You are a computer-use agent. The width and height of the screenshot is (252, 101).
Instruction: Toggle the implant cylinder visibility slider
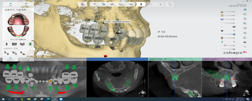coord(228,34)
